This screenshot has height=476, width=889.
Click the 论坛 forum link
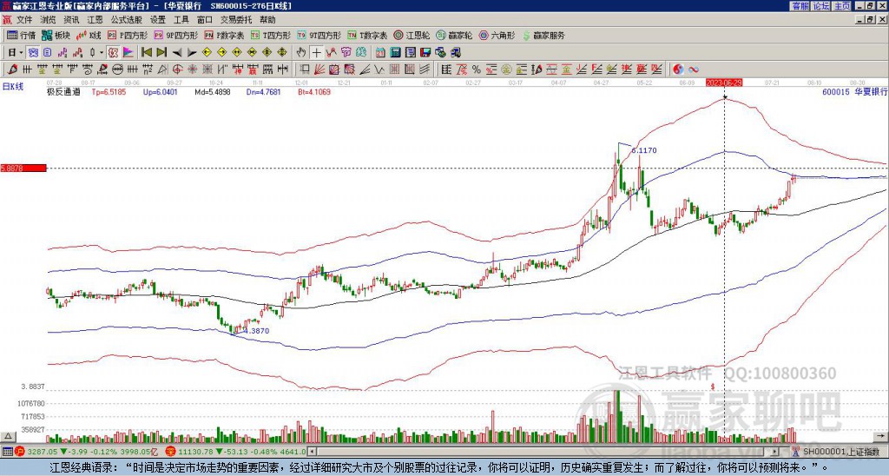click(x=820, y=6)
